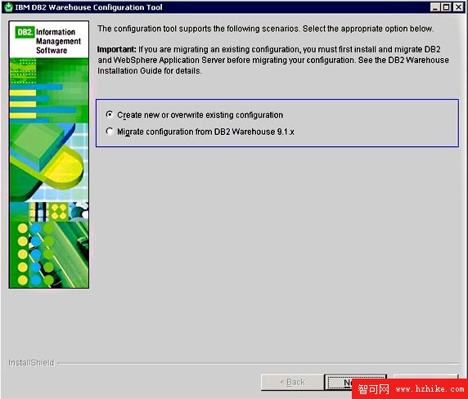Close the Configuration Tool window
Viewport: 468px width, 399px height.
tap(458, 7)
